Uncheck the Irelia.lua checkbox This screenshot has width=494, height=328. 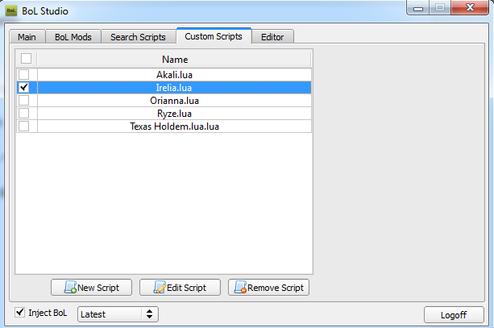23,87
